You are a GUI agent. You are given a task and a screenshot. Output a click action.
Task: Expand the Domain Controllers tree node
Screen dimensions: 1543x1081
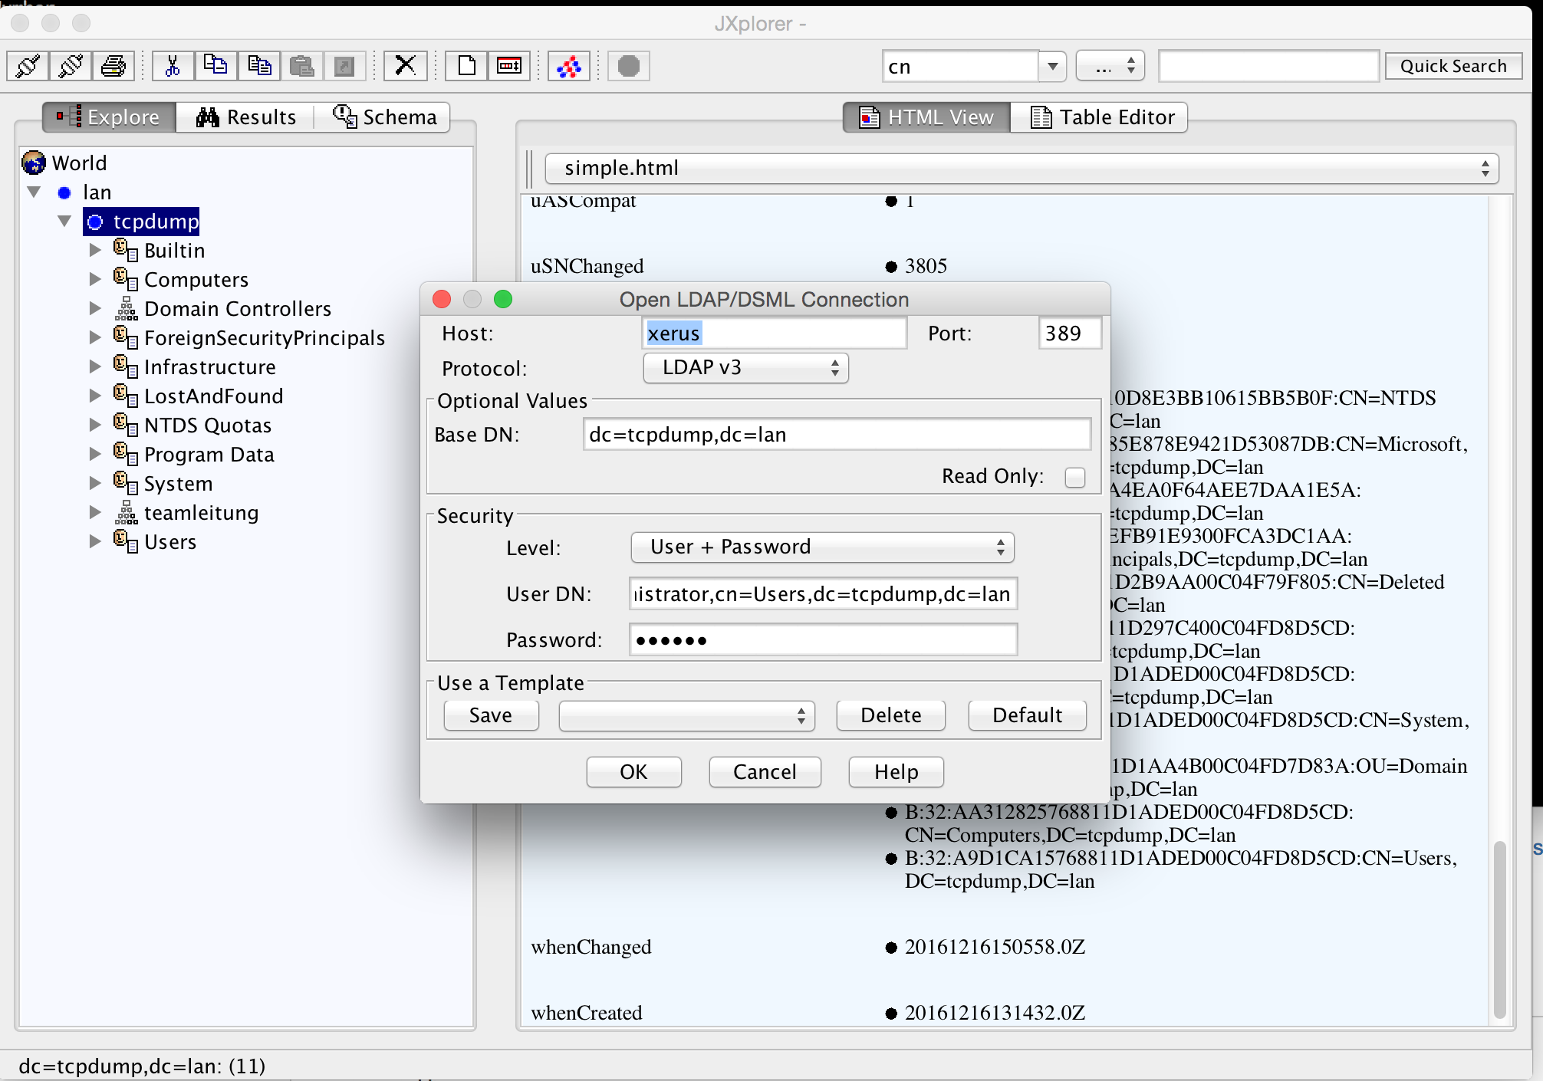[x=95, y=308]
